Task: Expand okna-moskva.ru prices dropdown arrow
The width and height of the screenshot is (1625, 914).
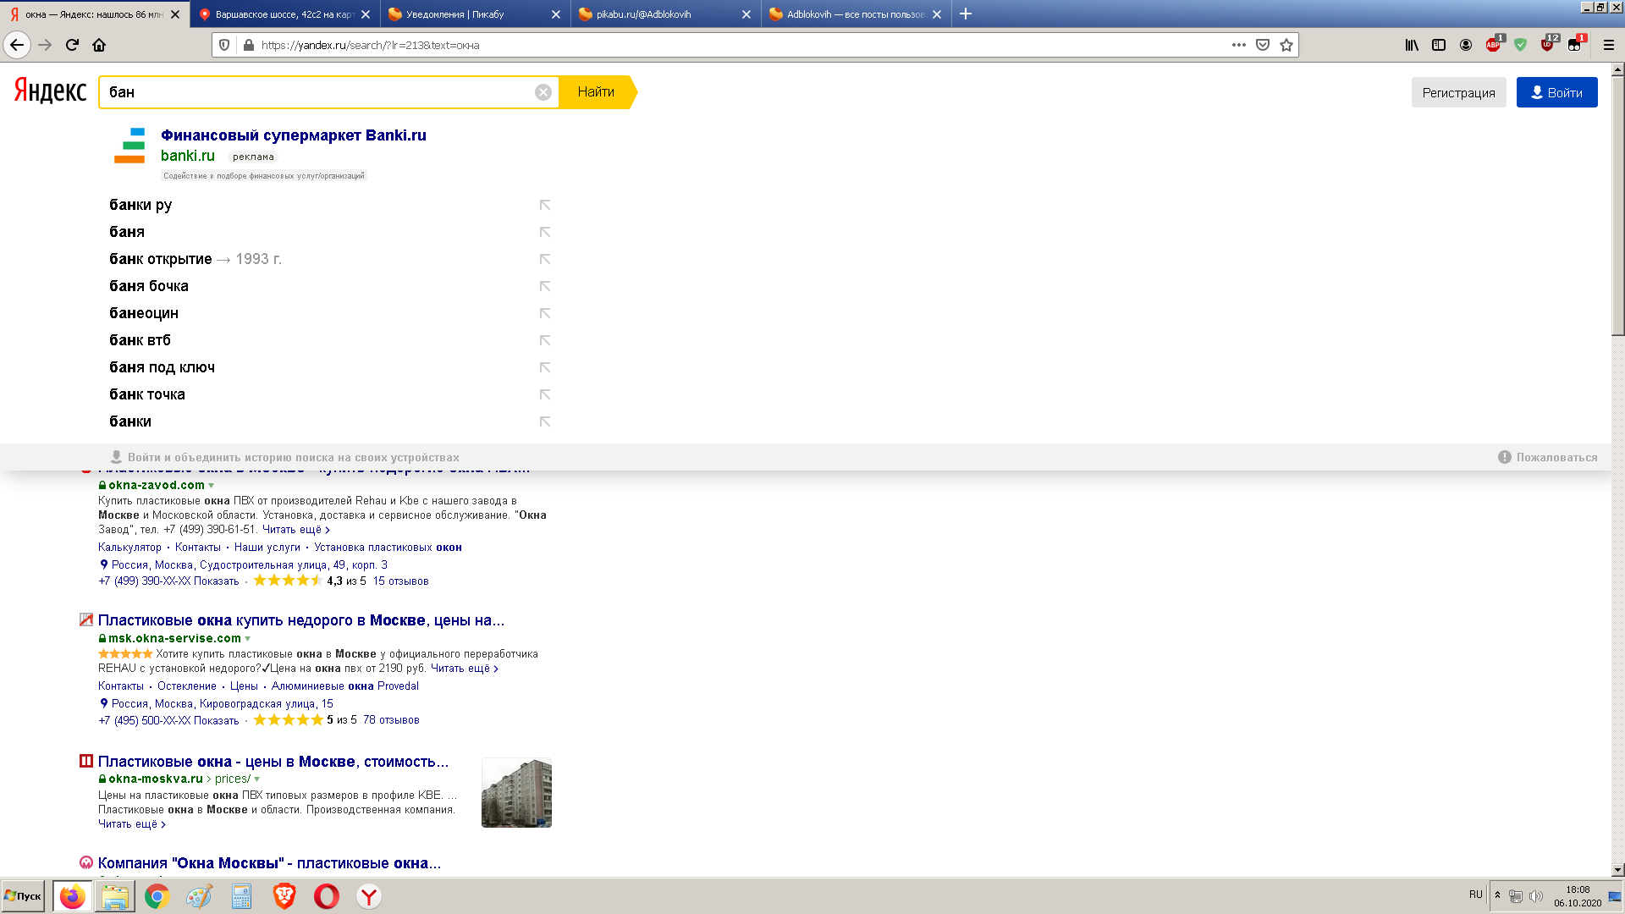Action: coord(257,779)
